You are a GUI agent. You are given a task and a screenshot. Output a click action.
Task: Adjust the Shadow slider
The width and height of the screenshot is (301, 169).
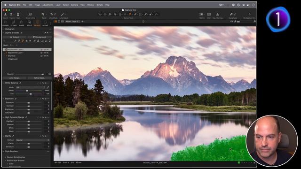[29, 124]
